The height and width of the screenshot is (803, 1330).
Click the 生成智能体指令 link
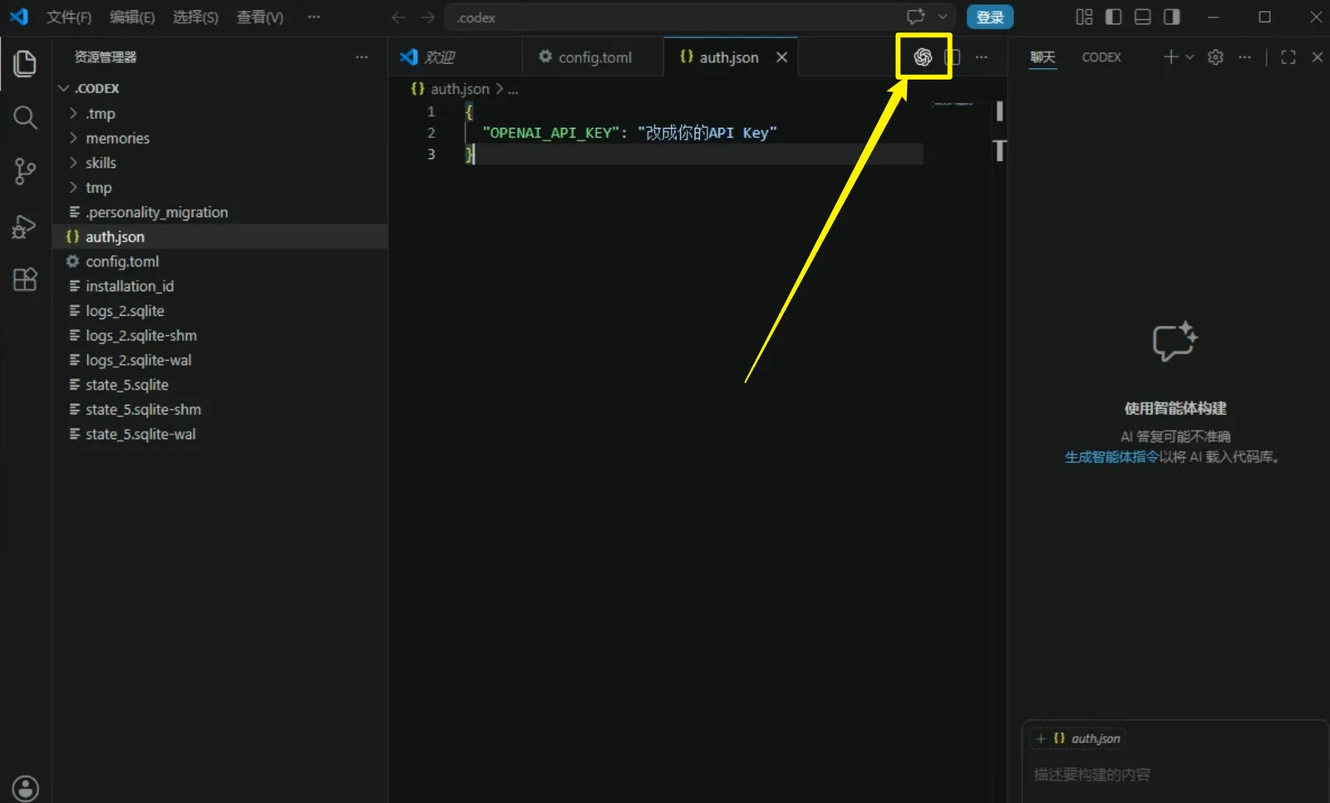(1111, 456)
